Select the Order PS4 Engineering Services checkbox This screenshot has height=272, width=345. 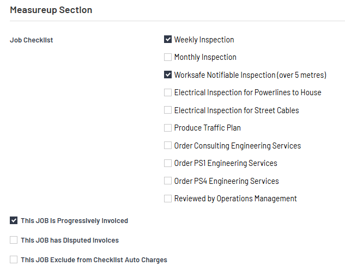click(x=168, y=181)
